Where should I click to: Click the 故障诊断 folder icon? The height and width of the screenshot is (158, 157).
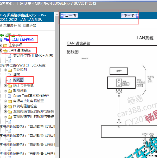click(x=10, y=91)
